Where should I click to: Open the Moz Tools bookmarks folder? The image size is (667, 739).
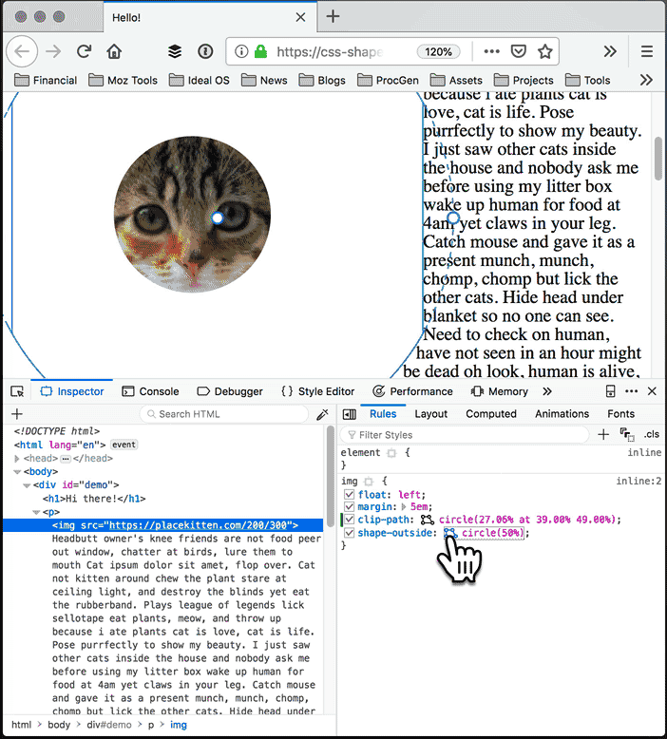(x=123, y=80)
